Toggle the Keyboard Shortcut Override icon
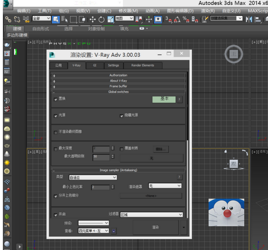Image resolution: width=268 pixels, height=250 pixels. (158, 19)
